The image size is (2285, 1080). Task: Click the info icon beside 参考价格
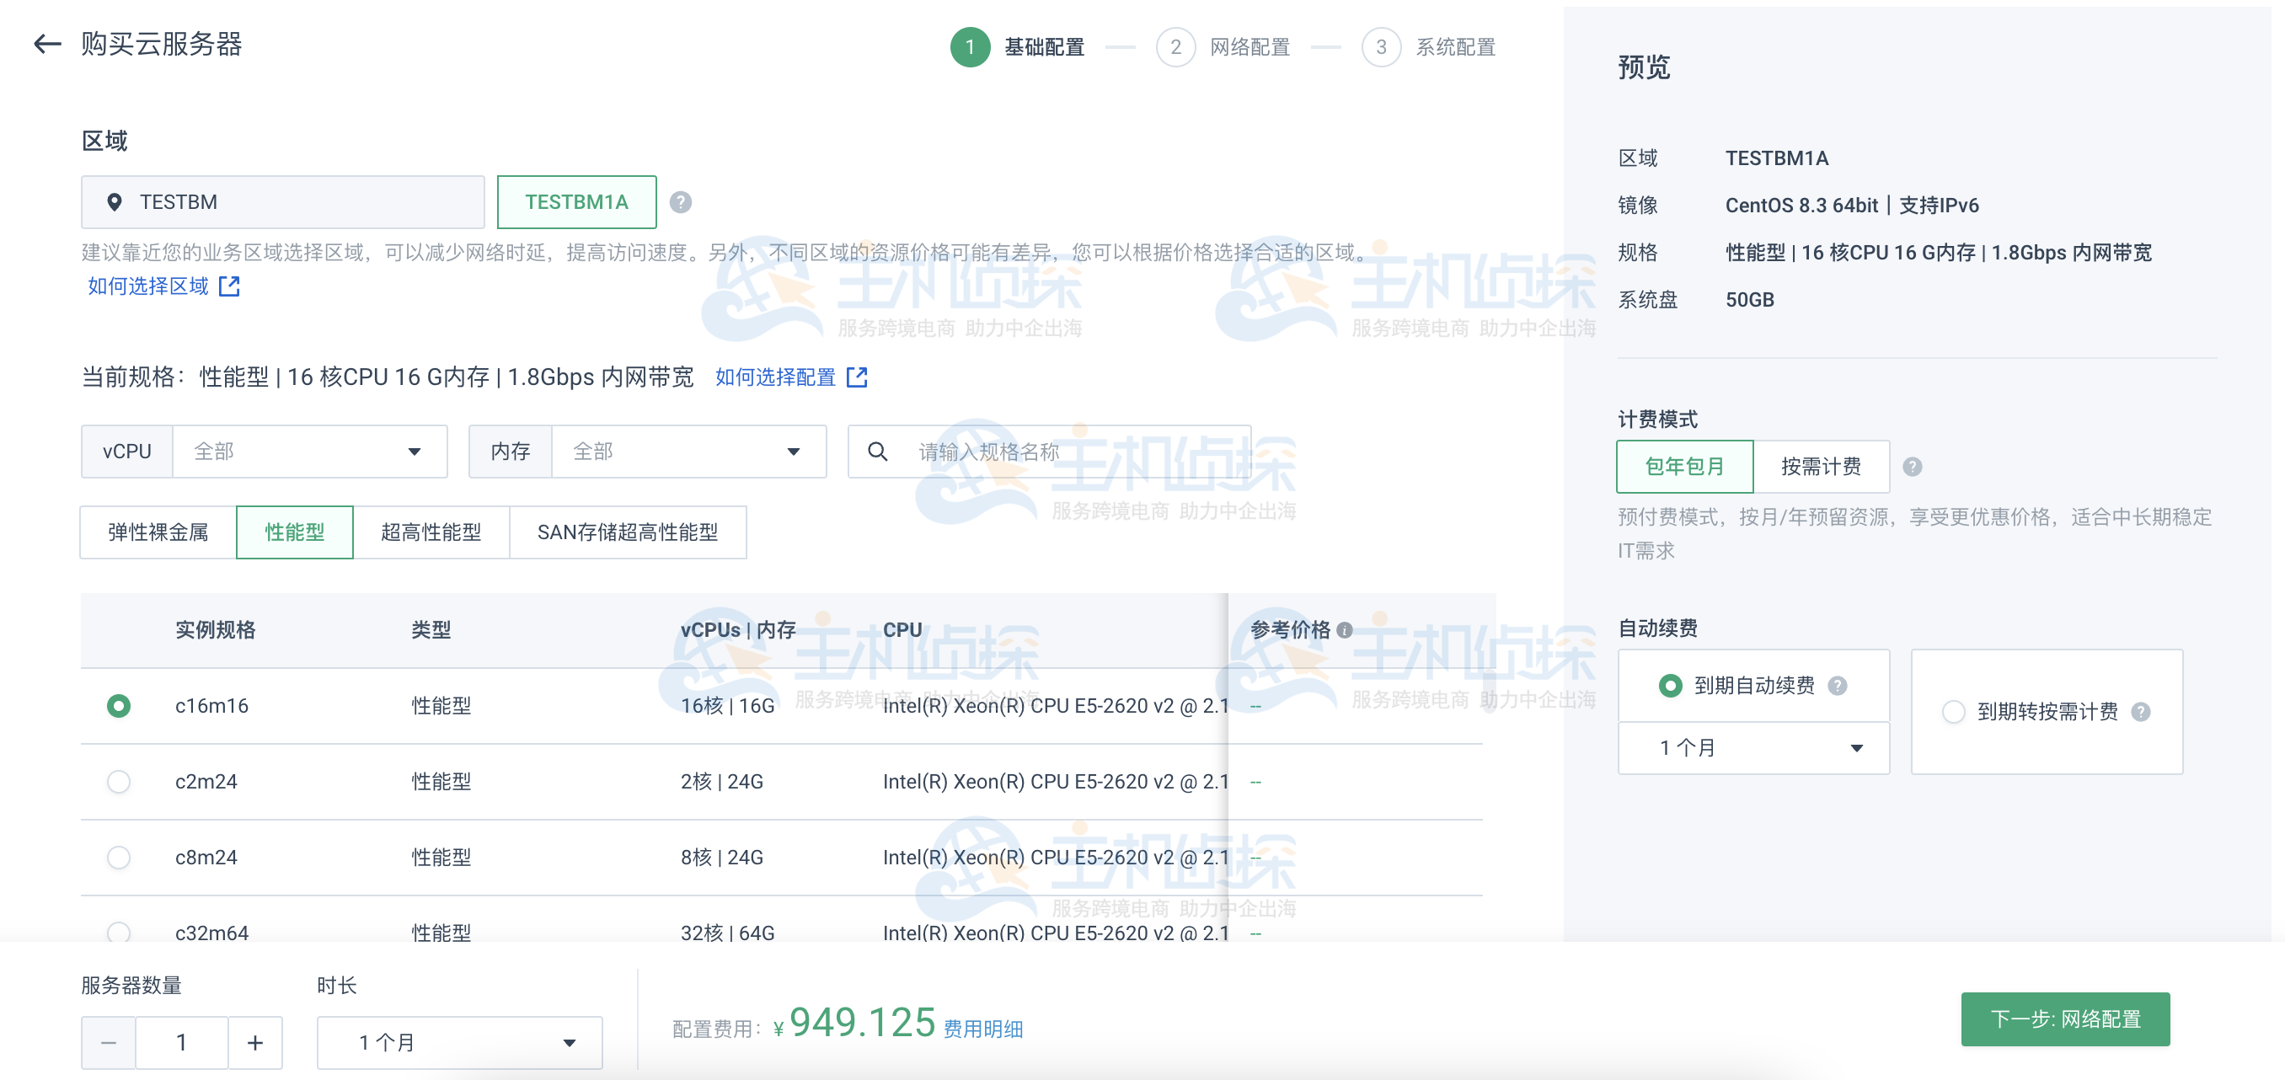[1346, 629]
